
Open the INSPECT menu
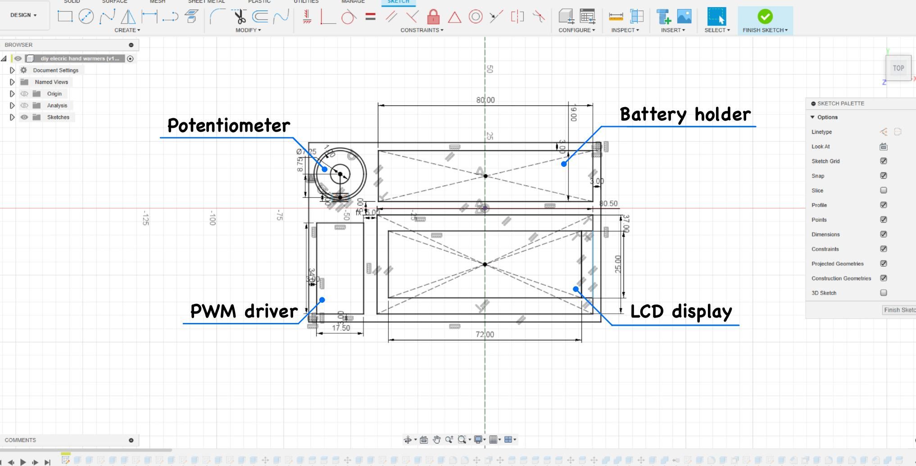point(626,30)
